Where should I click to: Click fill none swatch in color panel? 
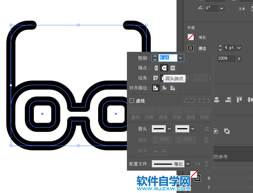(194, 174)
